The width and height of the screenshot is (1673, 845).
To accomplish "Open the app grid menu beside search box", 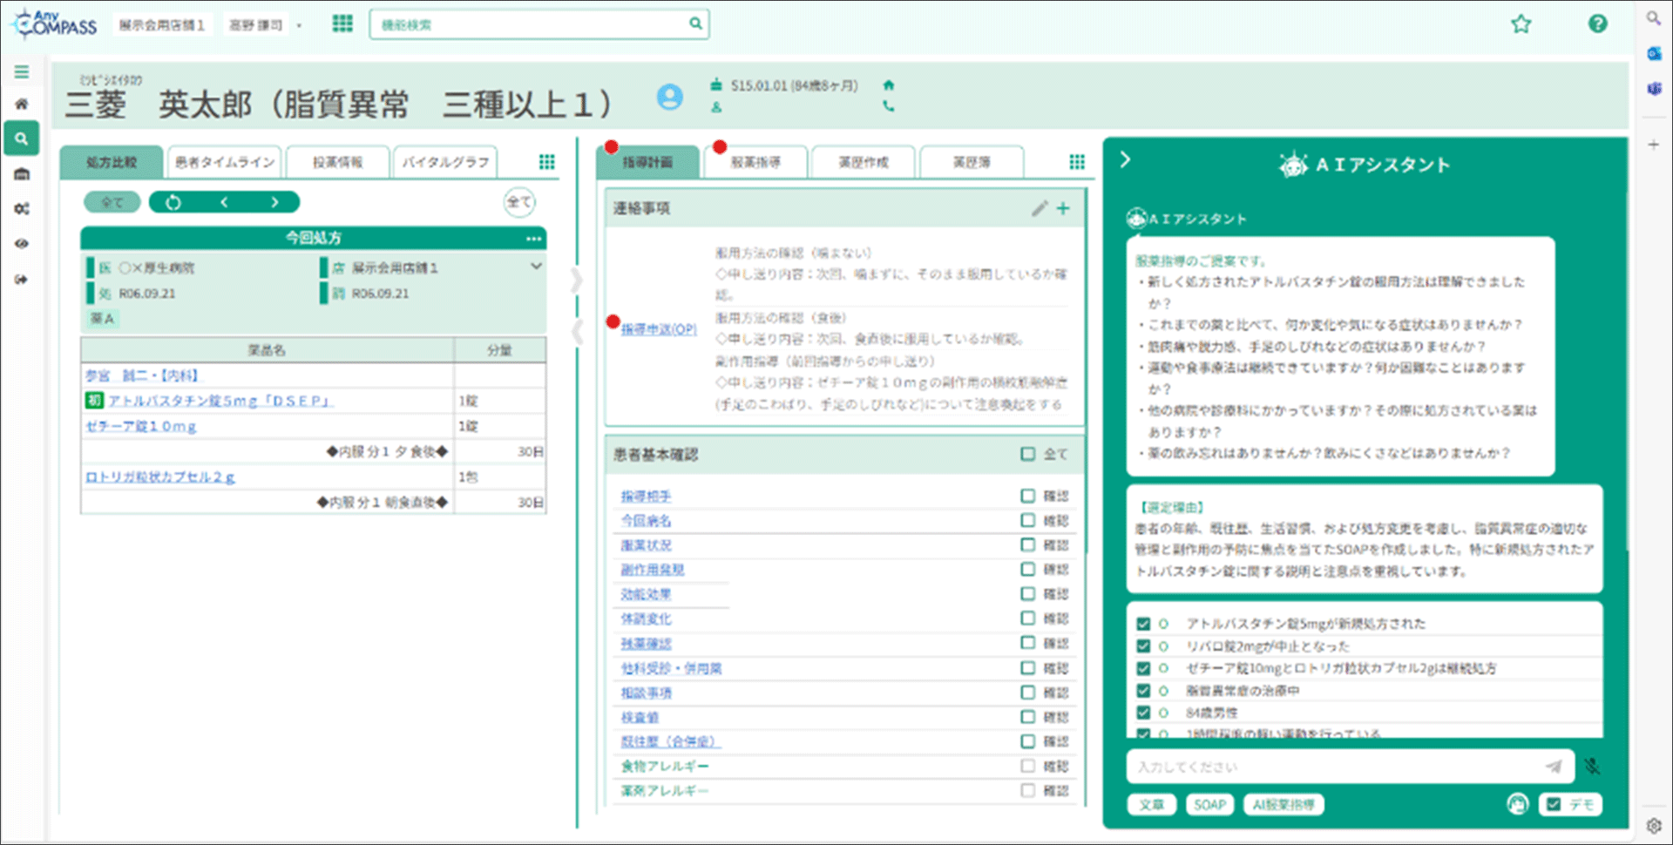I will [342, 24].
